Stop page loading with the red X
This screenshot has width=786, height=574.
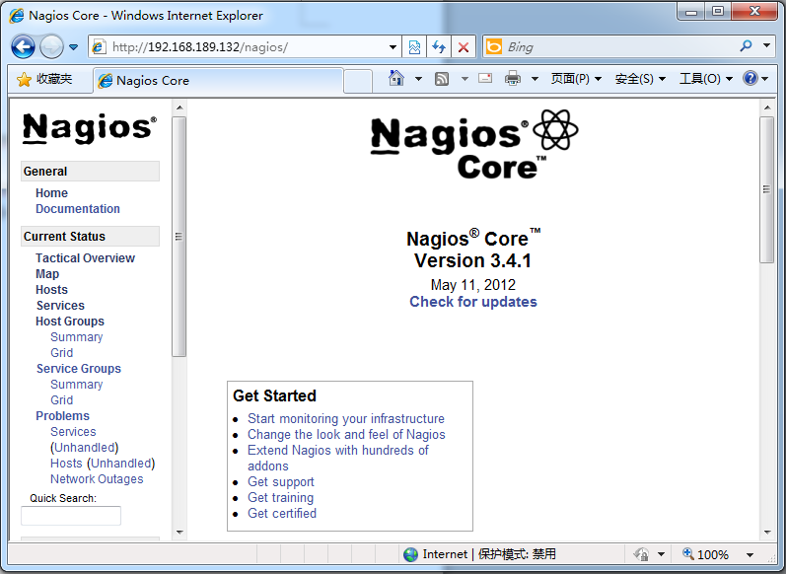point(464,47)
